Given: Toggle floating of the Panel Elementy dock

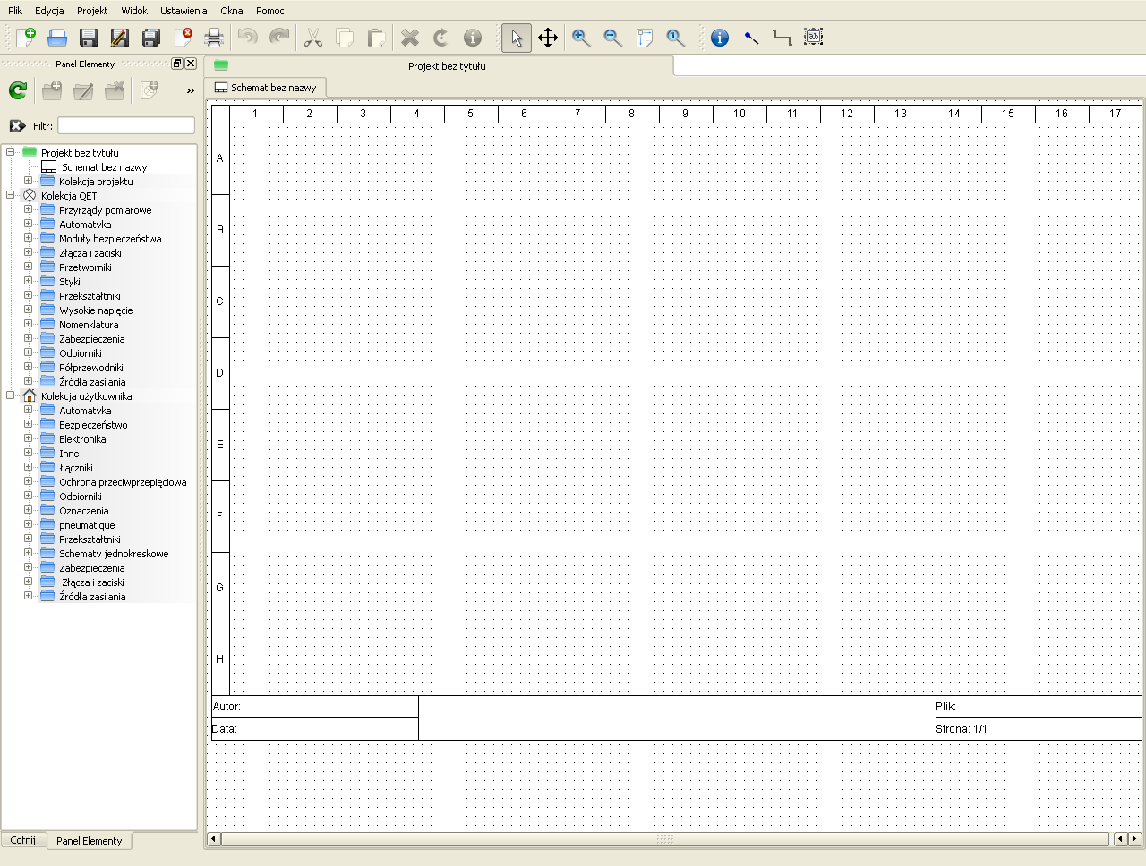Looking at the screenshot, I should click(177, 64).
